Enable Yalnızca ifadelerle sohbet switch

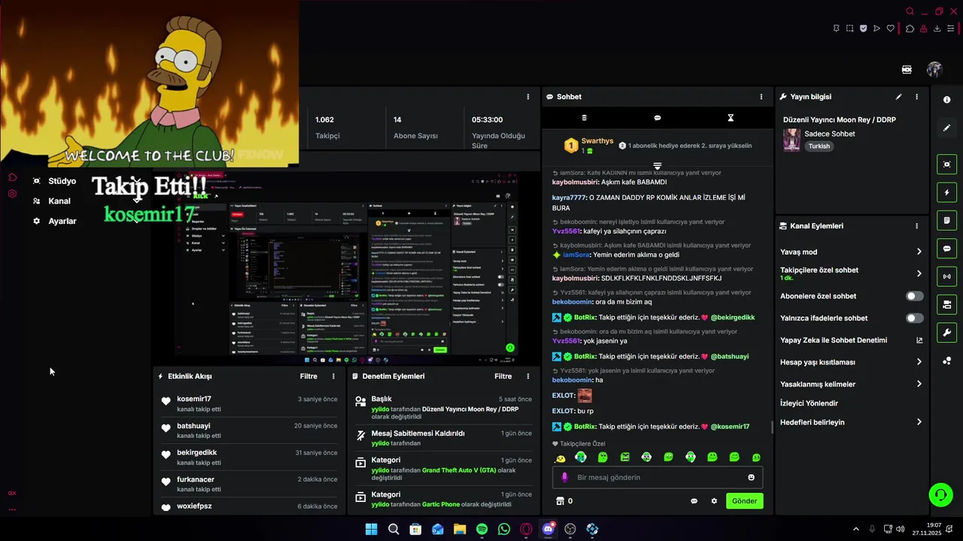tap(915, 318)
